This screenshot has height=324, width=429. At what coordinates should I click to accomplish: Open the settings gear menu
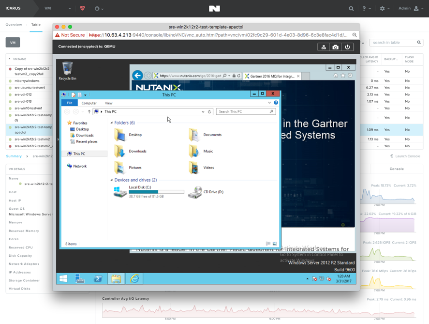click(385, 9)
